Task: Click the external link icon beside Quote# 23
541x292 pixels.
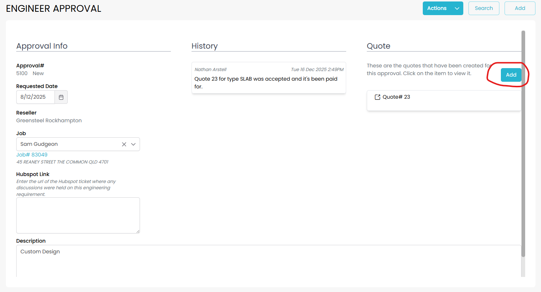Action: (x=377, y=97)
